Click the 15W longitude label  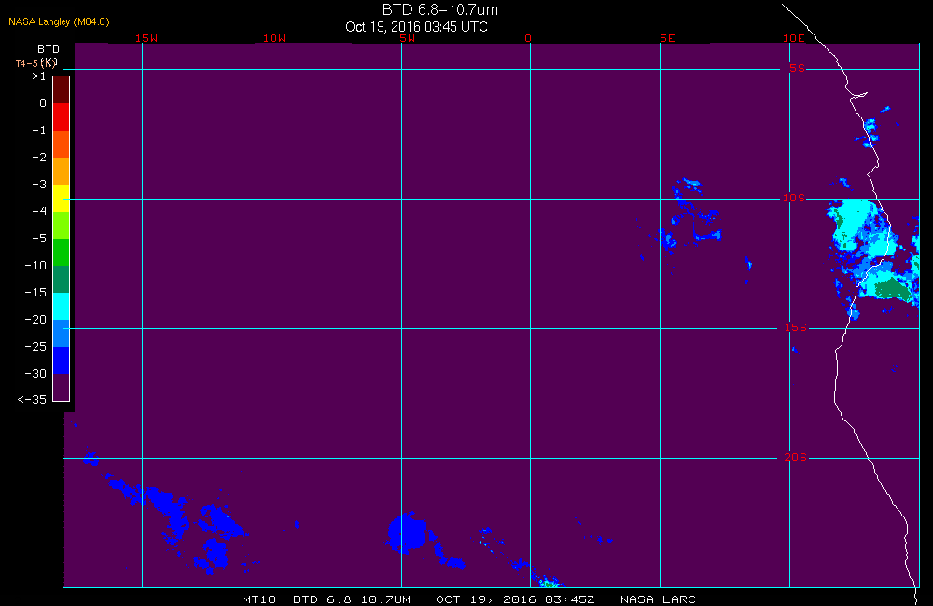click(x=146, y=38)
